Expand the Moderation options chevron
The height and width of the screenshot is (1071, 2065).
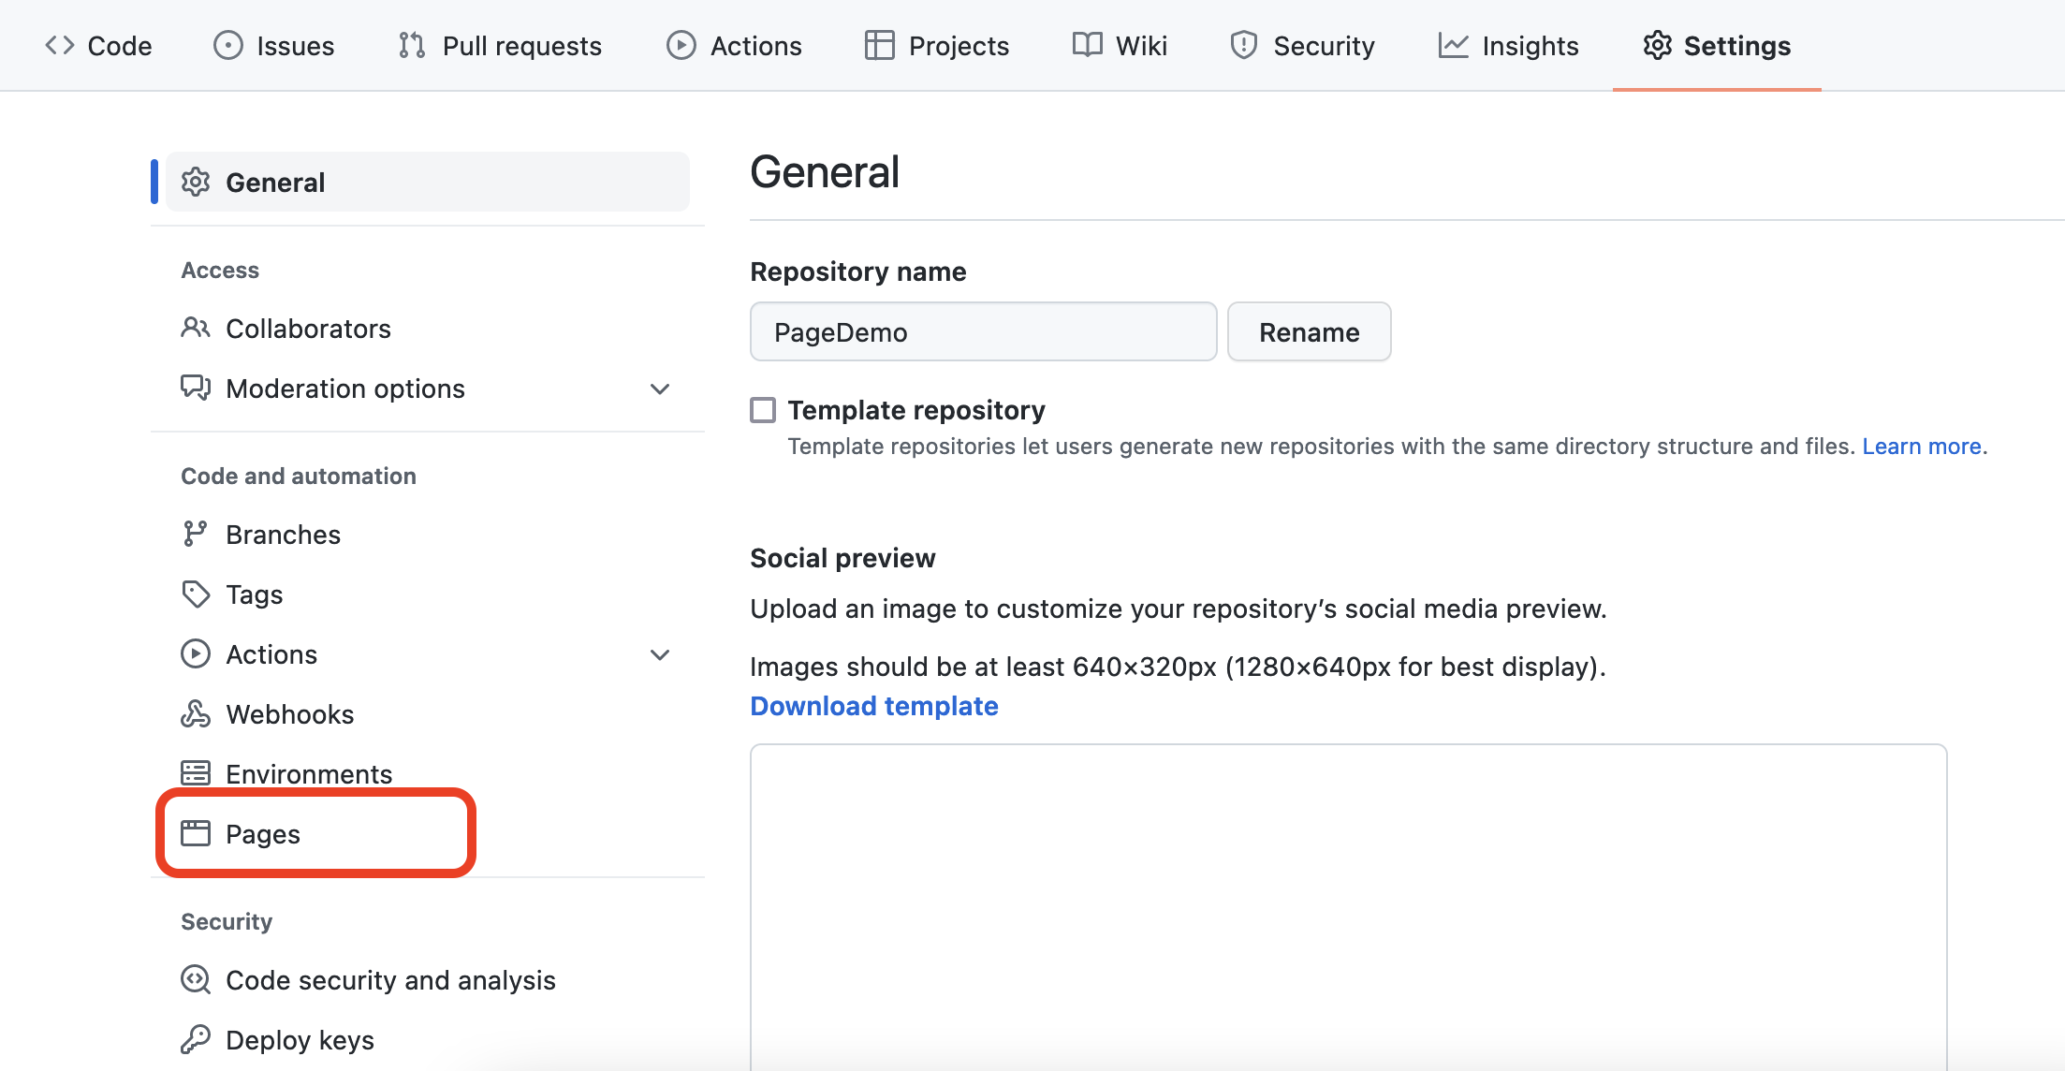coord(660,389)
